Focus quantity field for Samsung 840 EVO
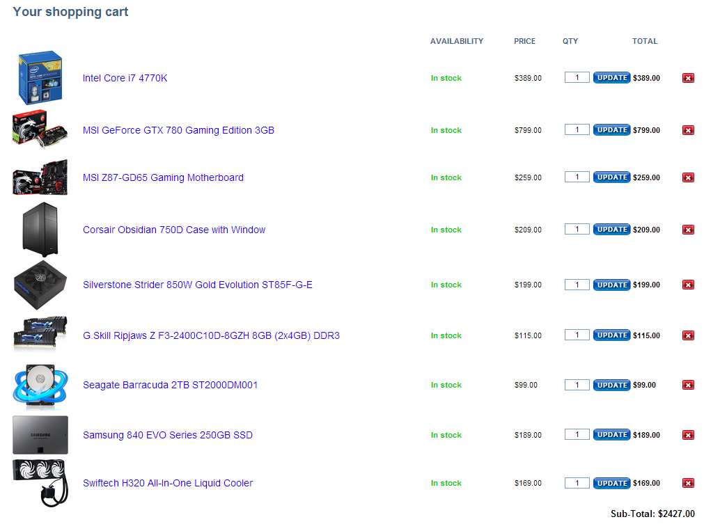Viewport: 704px width, 524px height. coord(577,435)
